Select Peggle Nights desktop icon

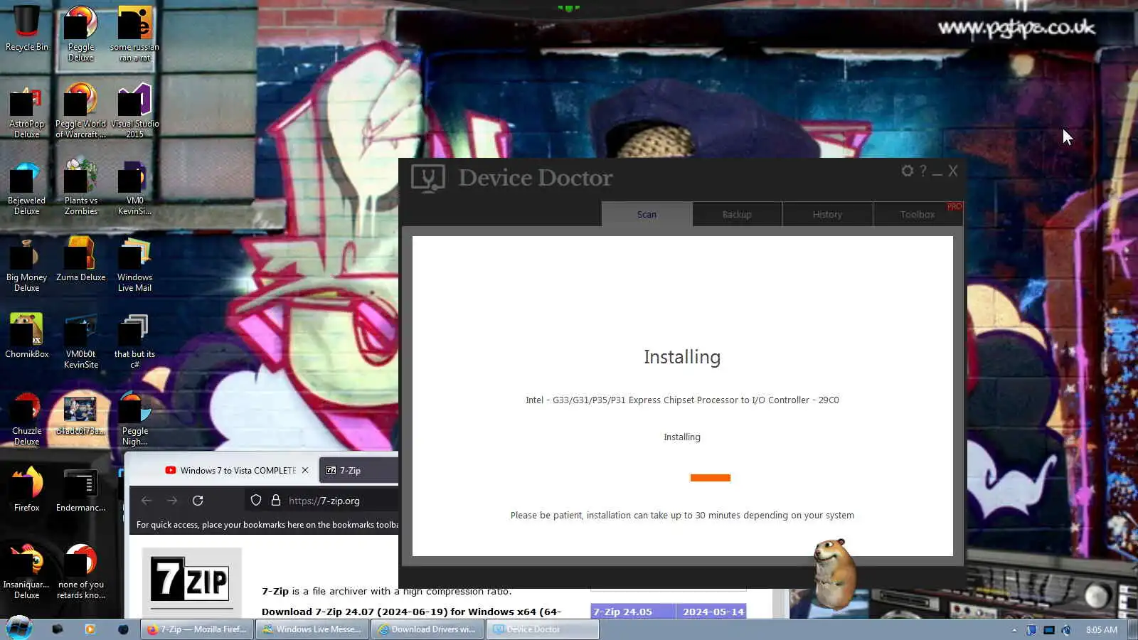tap(134, 418)
